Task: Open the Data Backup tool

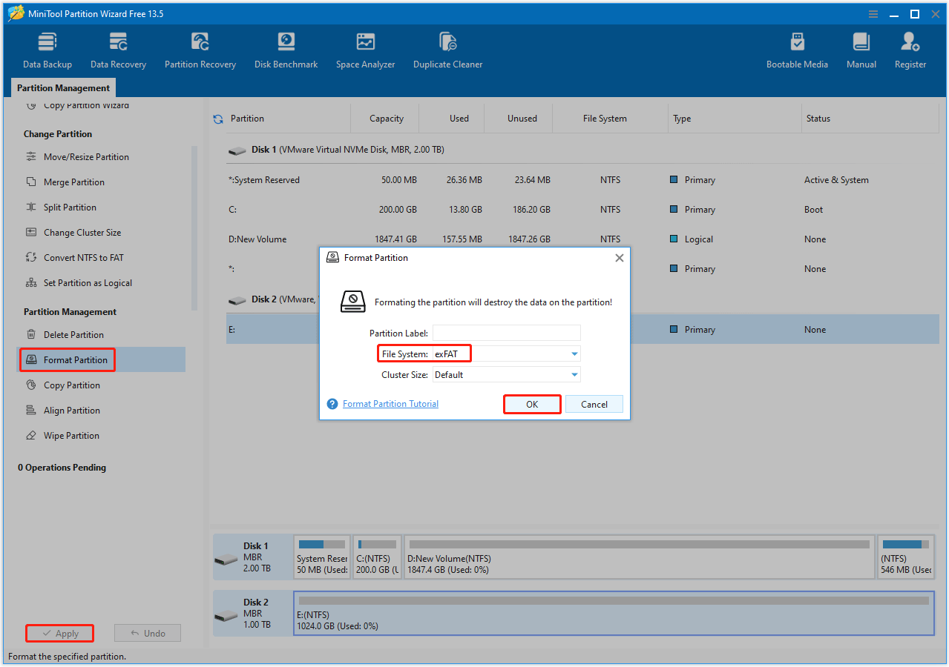Action: pos(47,49)
